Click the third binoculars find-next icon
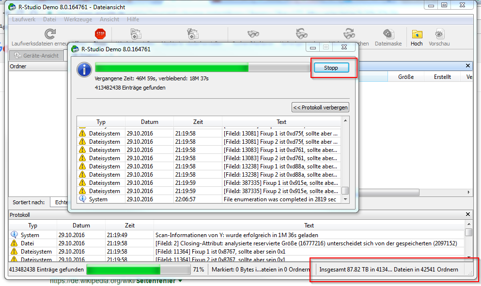This screenshot has height=286, width=481. (349, 34)
